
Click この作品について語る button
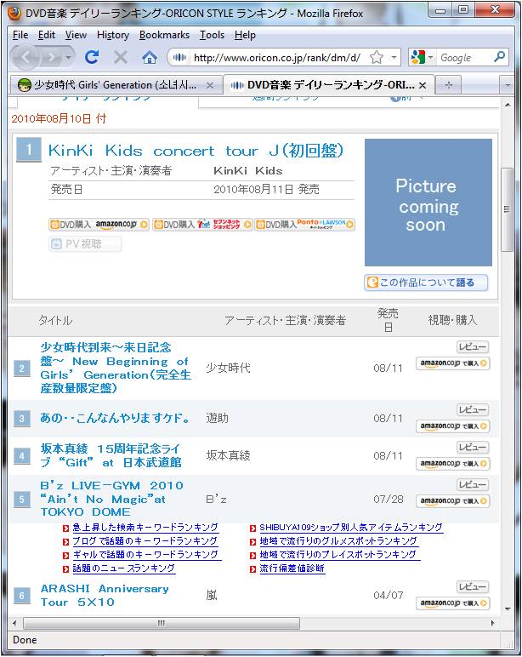pyautogui.click(x=426, y=283)
